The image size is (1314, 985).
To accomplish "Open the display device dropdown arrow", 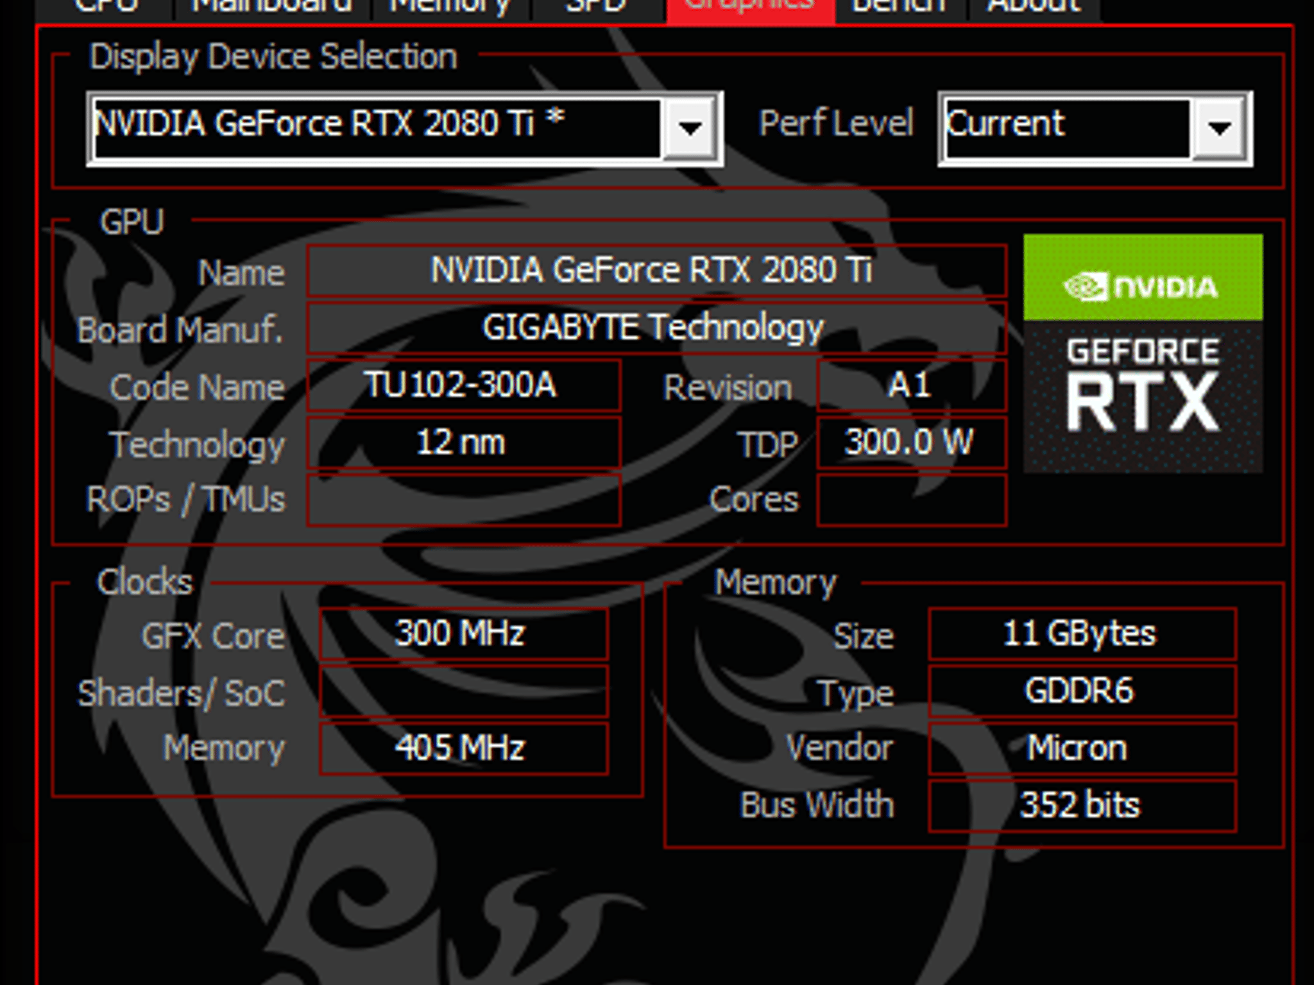I will coord(690,129).
